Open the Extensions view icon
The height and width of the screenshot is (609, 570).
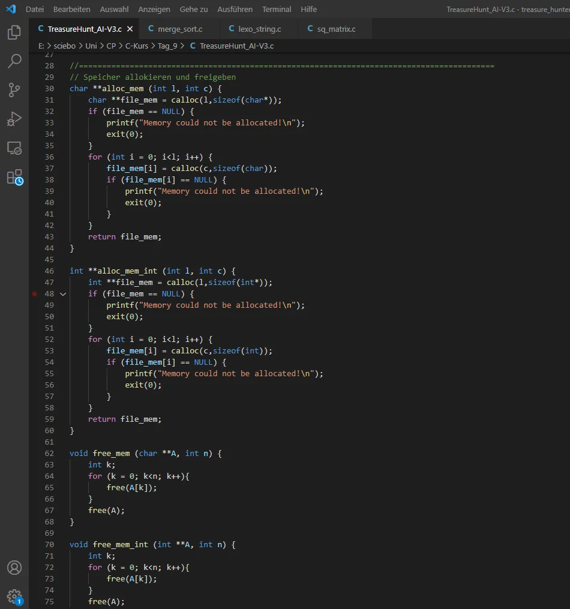point(14,177)
